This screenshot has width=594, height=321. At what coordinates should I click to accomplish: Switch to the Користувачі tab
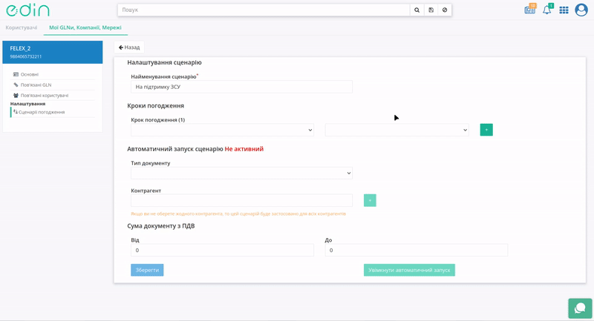(22, 27)
